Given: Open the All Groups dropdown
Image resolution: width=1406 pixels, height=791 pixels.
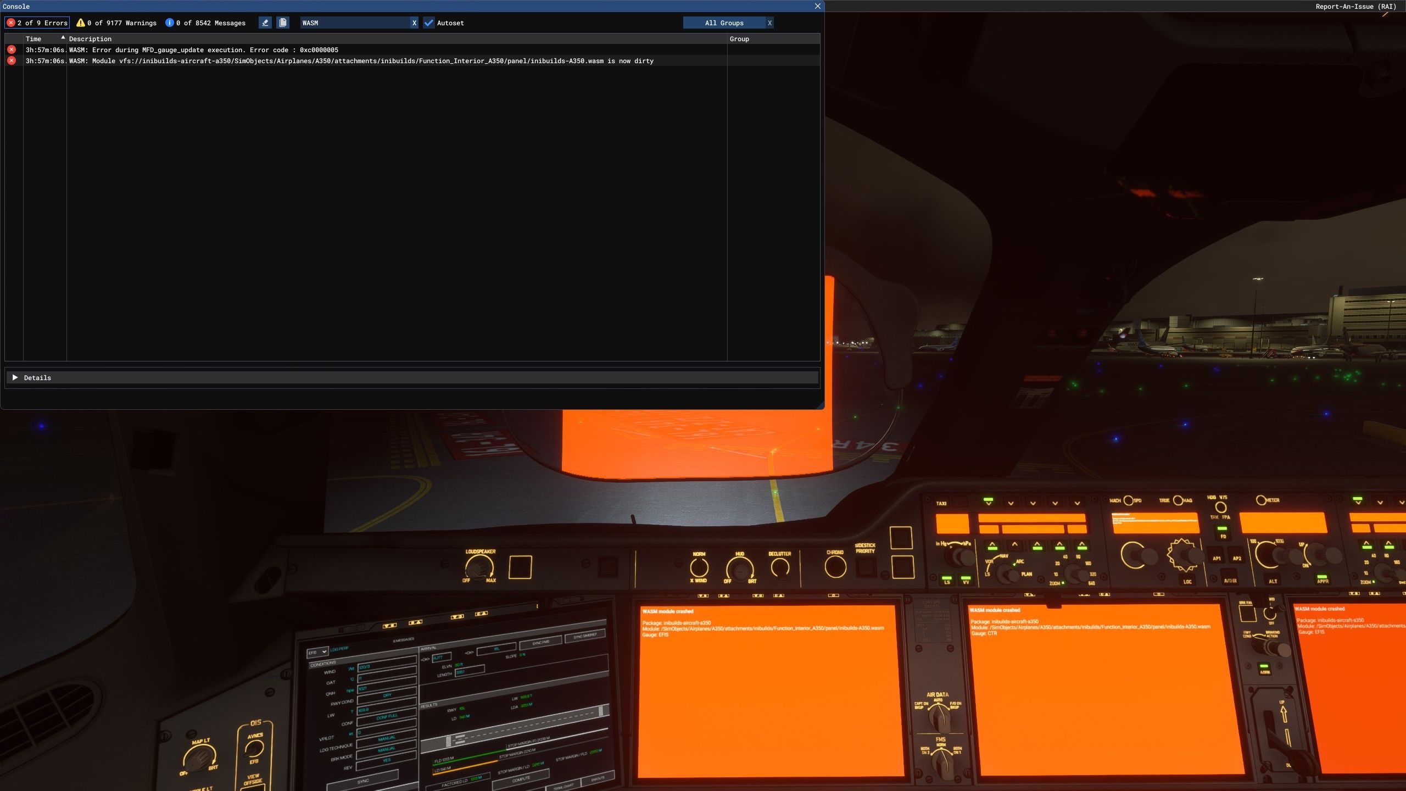Looking at the screenshot, I should [724, 23].
